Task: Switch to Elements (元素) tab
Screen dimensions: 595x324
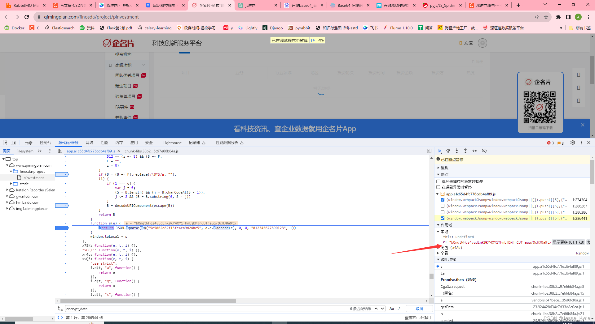Action: [29, 143]
